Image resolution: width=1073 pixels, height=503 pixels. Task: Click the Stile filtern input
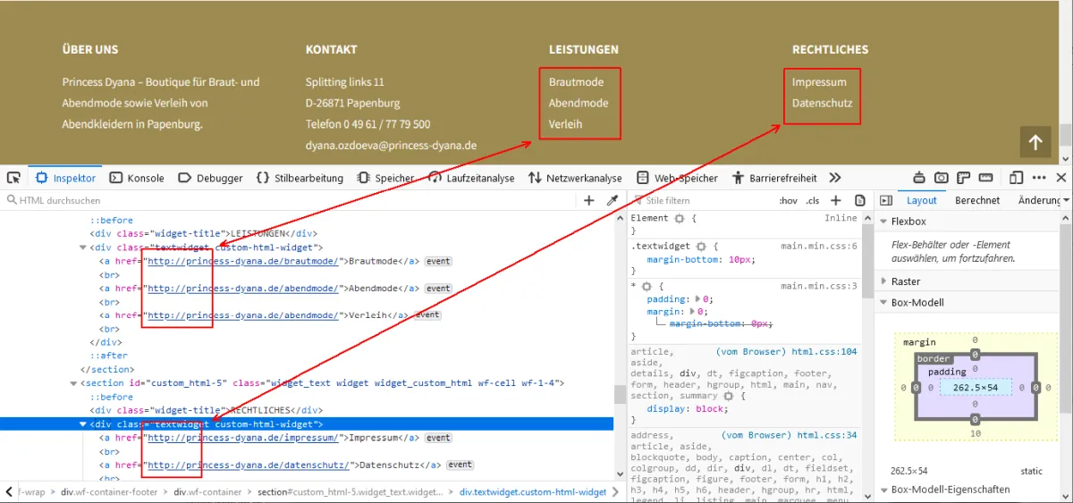coord(697,201)
